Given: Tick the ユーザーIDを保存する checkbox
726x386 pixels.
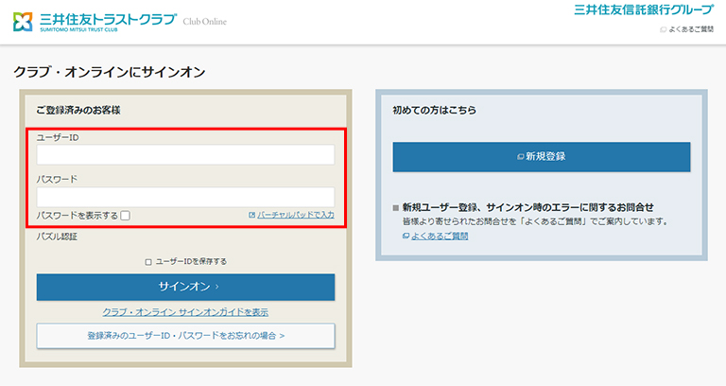Looking at the screenshot, I should (x=147, y=261).
